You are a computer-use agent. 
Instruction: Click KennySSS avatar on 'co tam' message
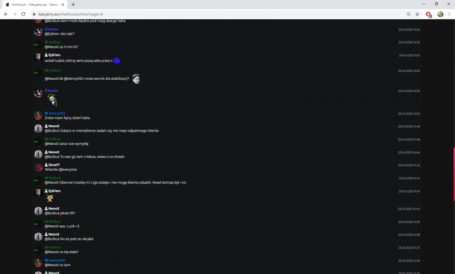[x=38, y=263]
